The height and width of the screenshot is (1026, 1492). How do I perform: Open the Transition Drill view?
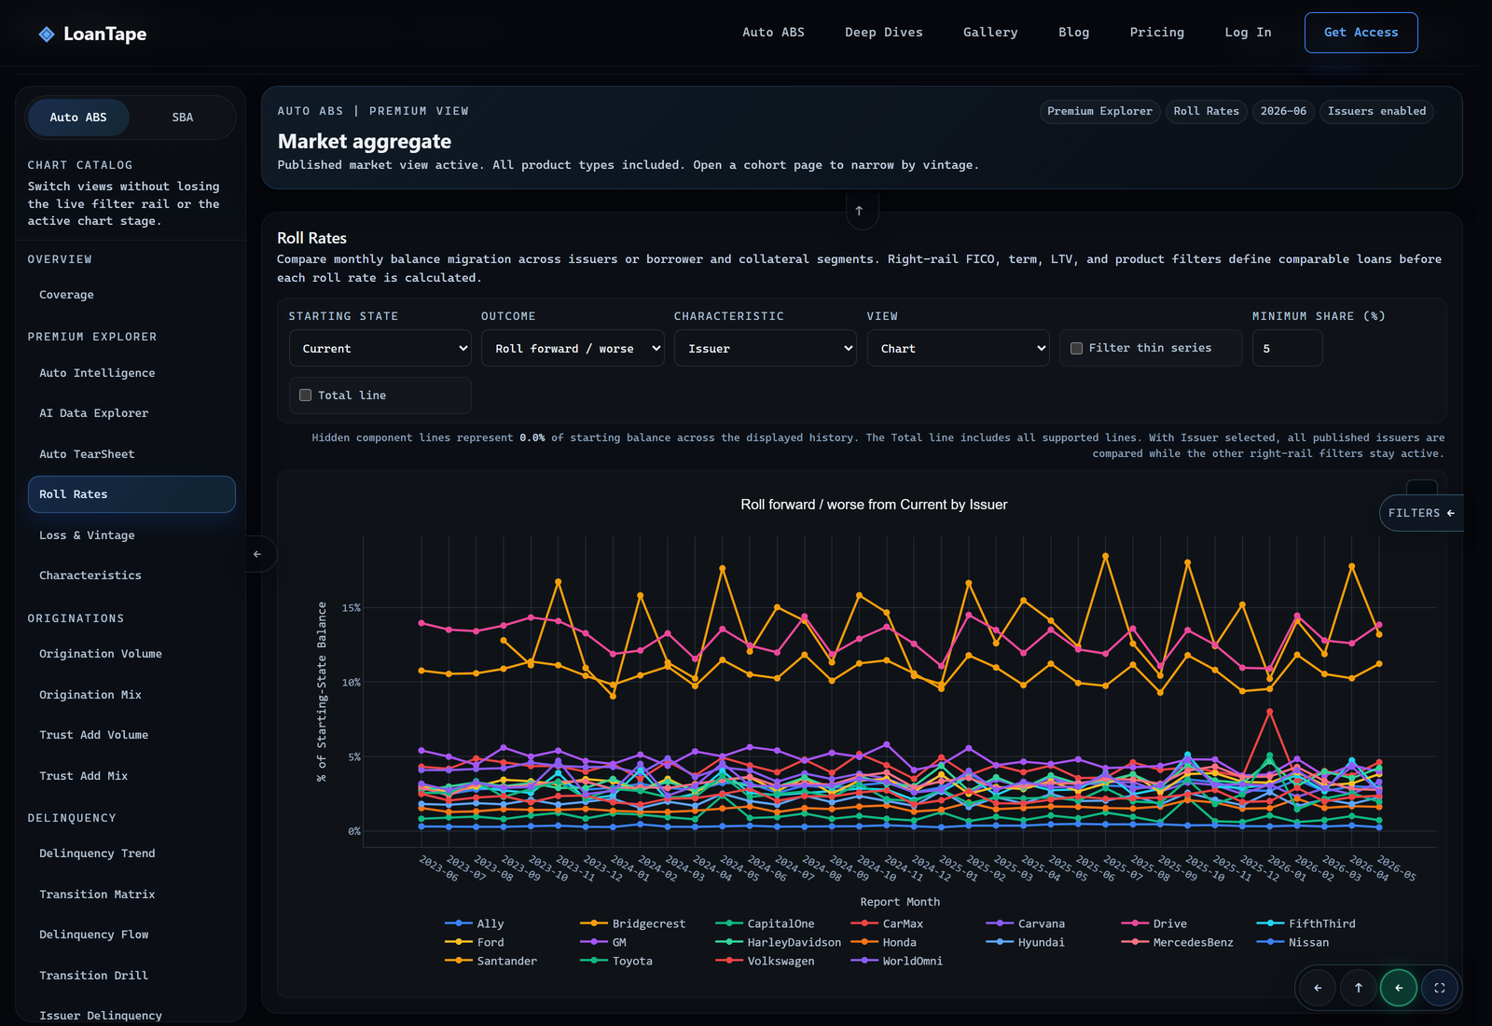pos(131,976)
